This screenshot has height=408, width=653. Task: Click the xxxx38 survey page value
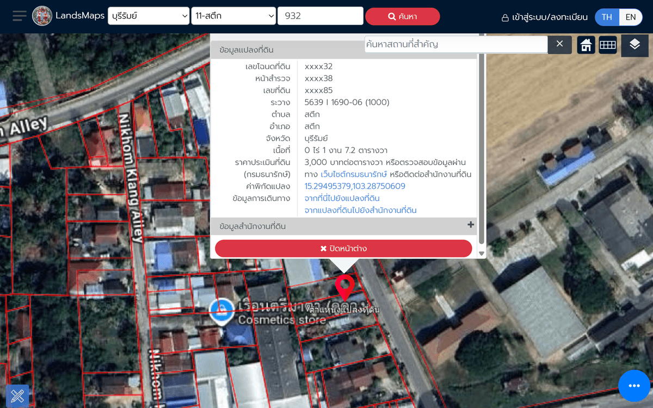(318, 78)
